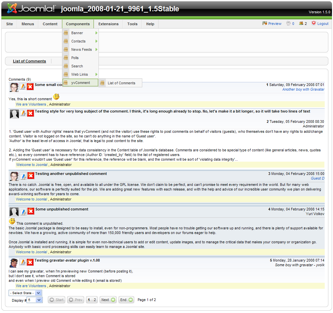Edit 'Testing gravatar-avatar plugin v.1.08' comment
Image resolution: width=333 pixels, height=313 pixels.
(x=23, y=262)
